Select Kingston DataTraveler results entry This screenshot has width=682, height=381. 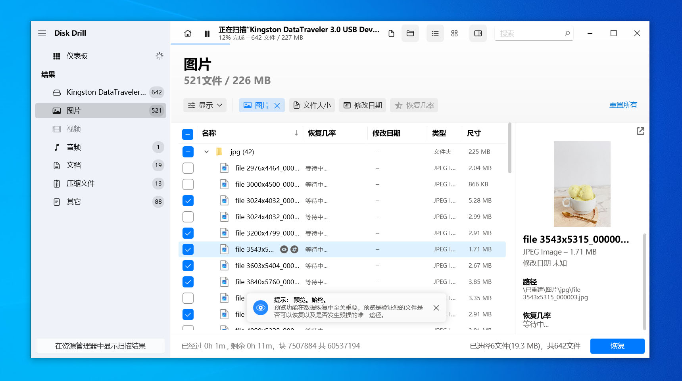pos(101,92)
